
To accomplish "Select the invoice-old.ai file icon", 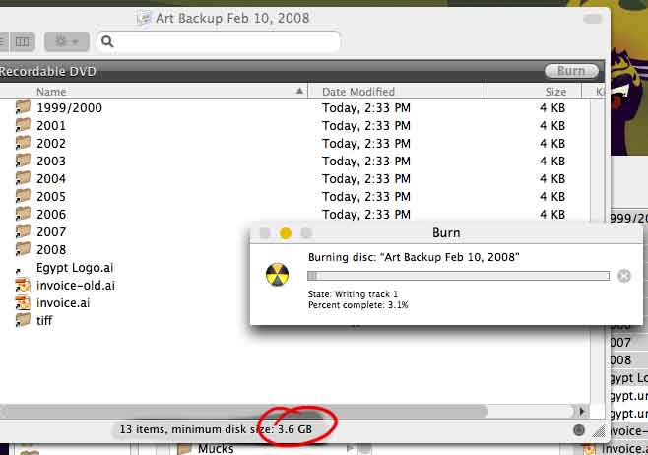I will [23, 285].
